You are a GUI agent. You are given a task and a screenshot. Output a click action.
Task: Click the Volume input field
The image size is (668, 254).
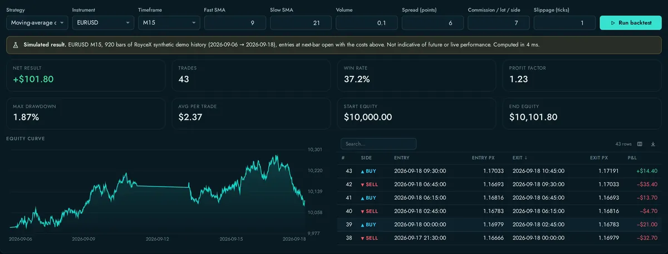tap(366, 23)
